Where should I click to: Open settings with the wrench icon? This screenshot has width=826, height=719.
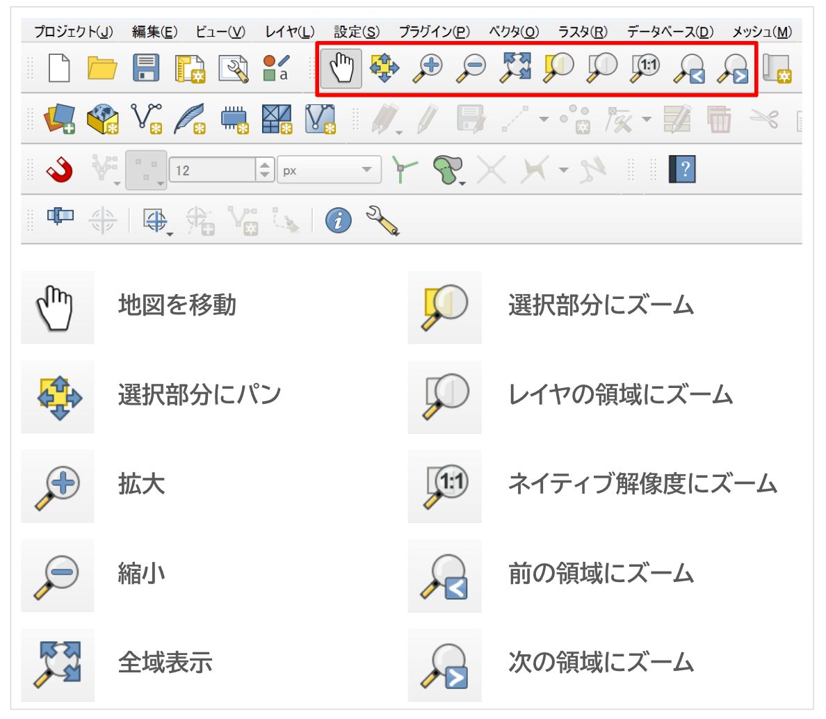point(383,220)
